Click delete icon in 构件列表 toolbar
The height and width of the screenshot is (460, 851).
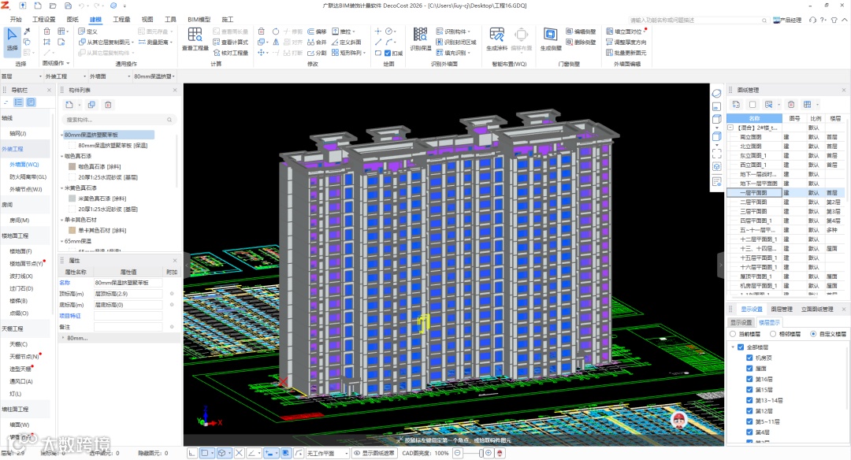coord(108,105)
